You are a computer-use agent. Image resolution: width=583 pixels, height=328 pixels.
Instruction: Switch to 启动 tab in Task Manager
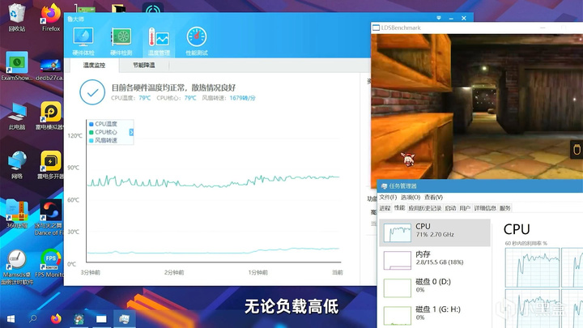click(x=450, y=208)
